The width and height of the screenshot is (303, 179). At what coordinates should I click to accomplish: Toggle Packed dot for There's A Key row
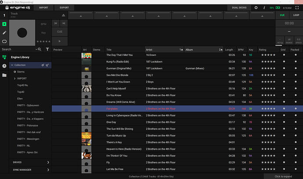tap(296, 142)
